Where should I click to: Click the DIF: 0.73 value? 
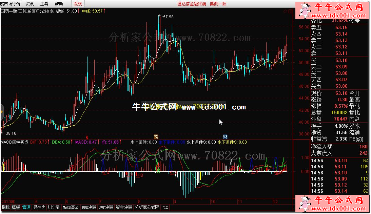point(40,142)
